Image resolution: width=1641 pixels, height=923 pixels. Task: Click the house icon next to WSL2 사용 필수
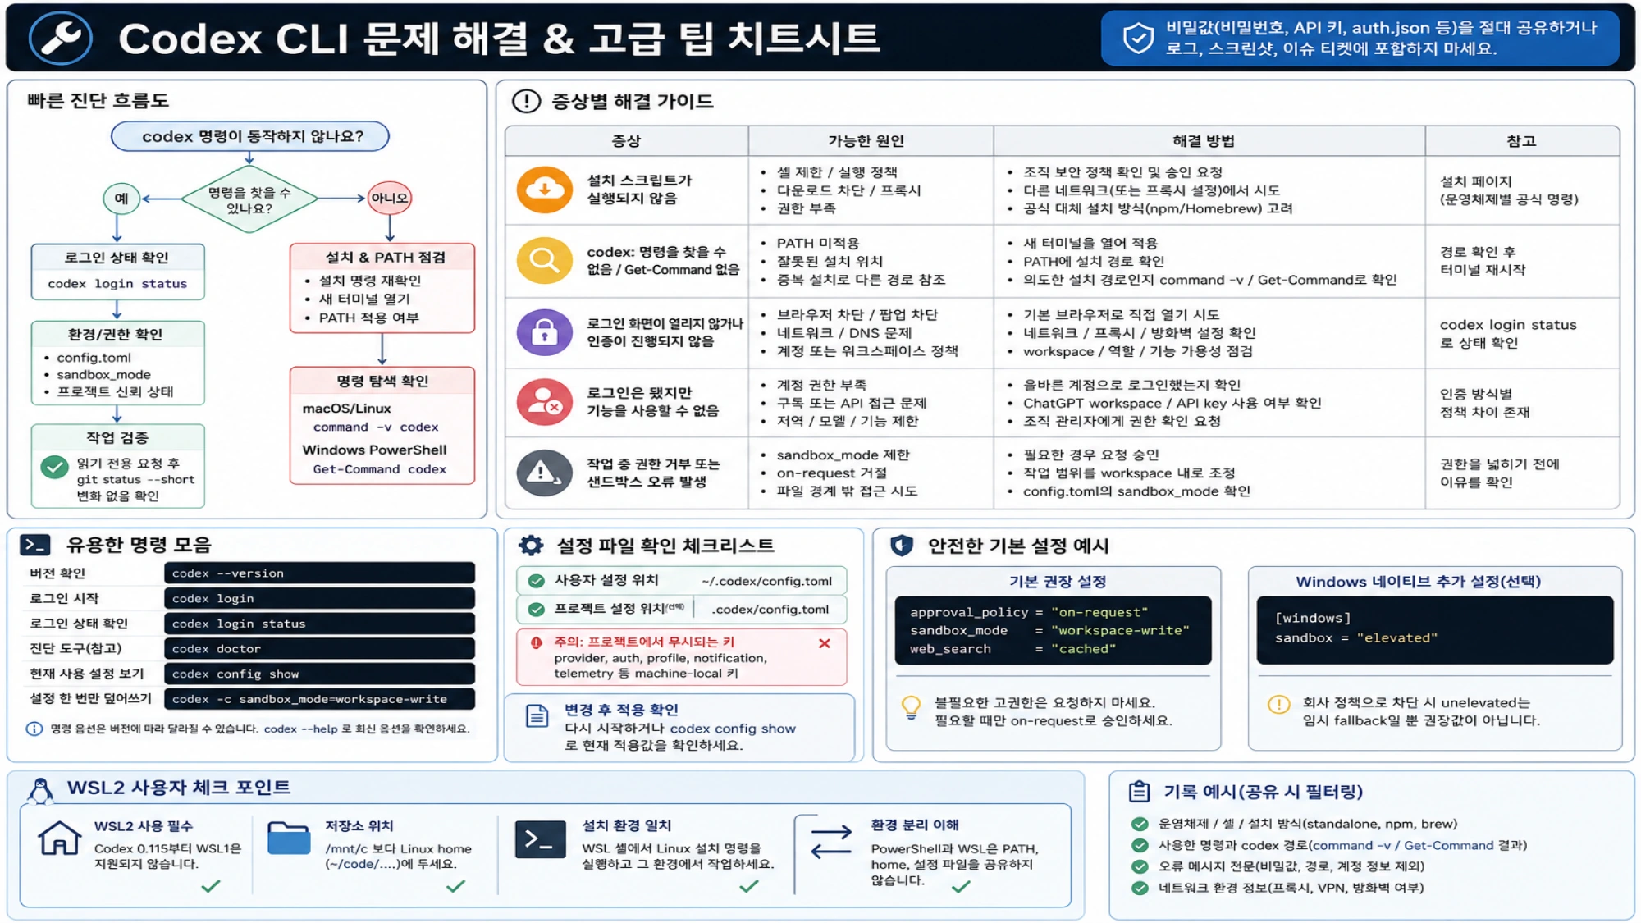(60, 838)
